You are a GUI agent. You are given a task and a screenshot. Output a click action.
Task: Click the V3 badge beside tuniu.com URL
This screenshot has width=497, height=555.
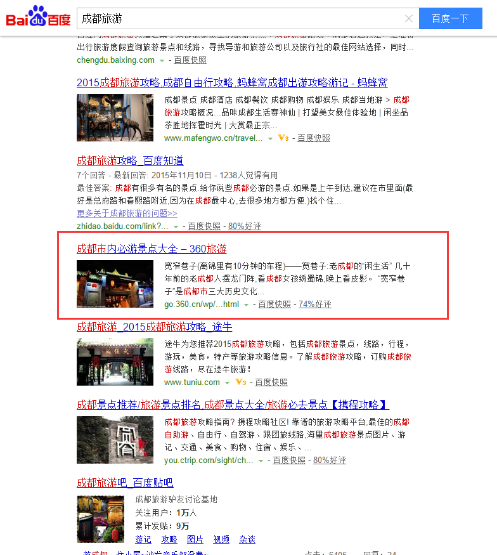point(240,382)
